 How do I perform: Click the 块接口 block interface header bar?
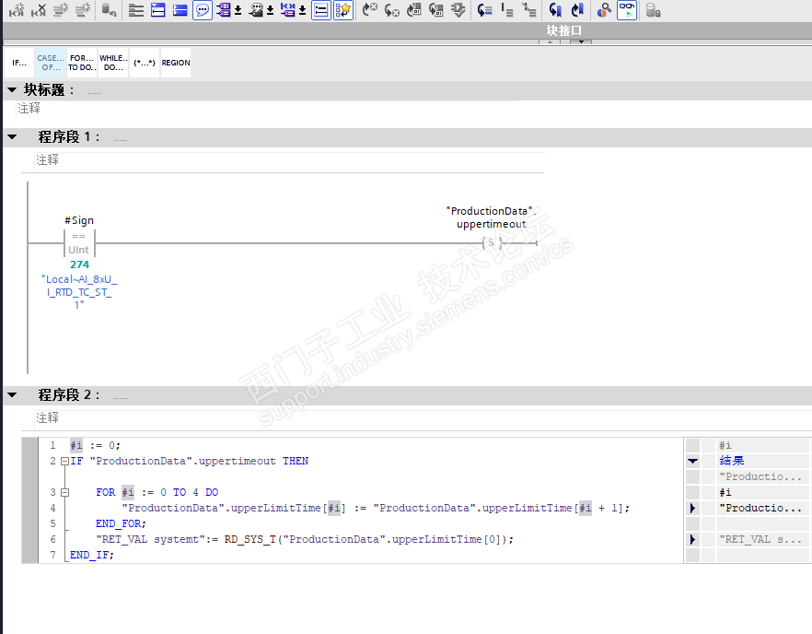point(408,30)
